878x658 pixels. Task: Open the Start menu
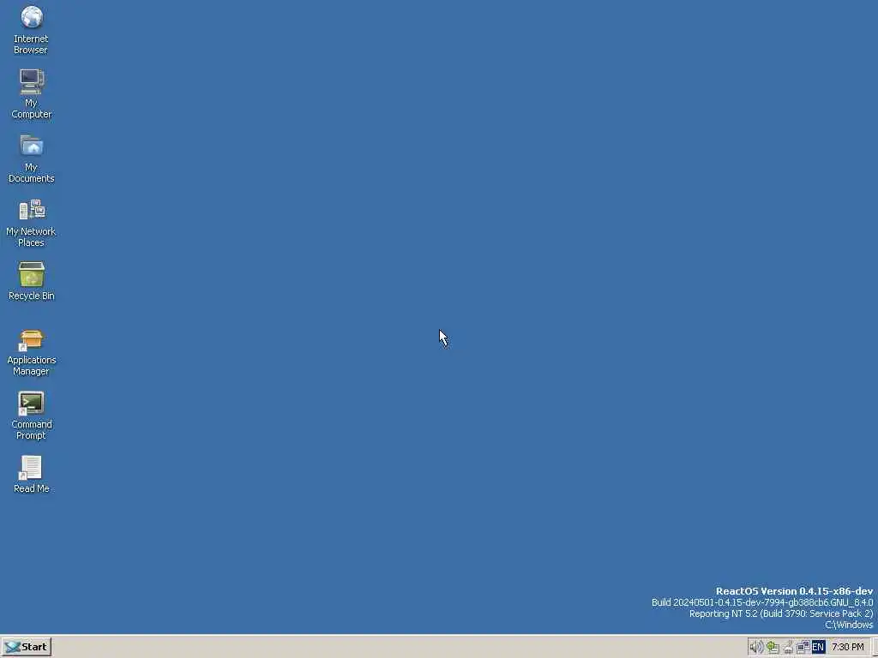click(x=27, y=647)
